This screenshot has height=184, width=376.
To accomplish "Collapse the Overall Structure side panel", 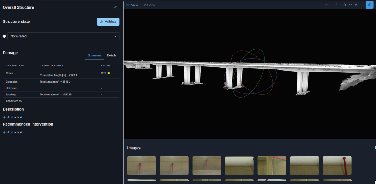I will click(115, 7).
